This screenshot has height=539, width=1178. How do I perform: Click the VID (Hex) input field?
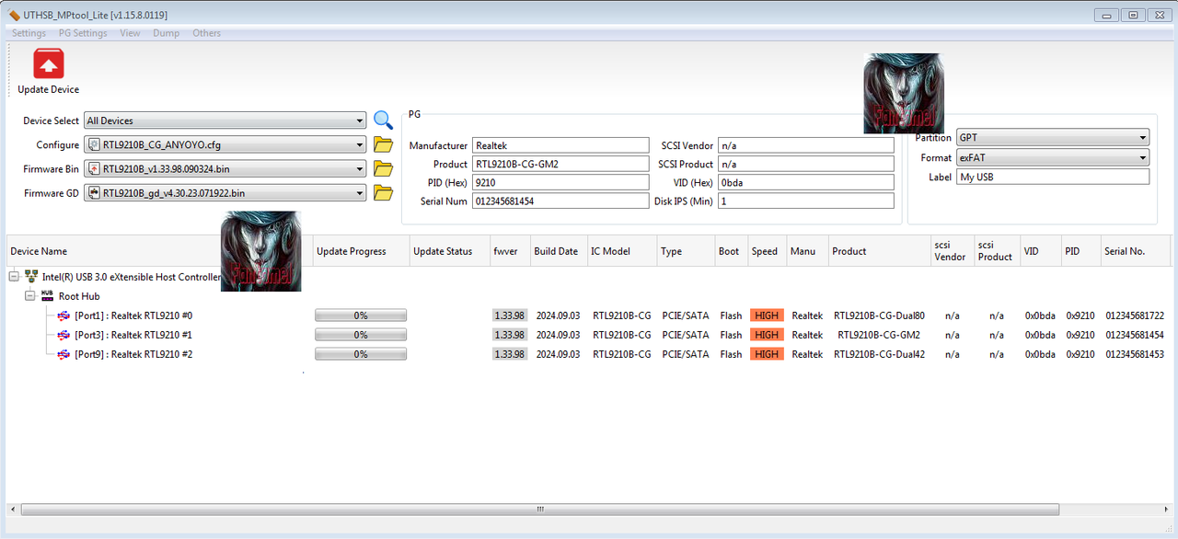805,182
